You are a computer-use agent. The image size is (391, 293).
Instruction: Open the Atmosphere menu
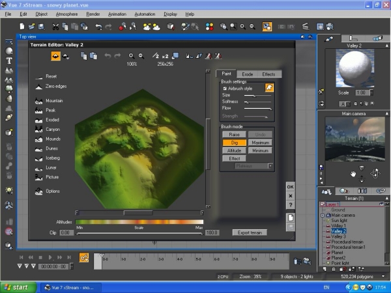tap(66, 14)
